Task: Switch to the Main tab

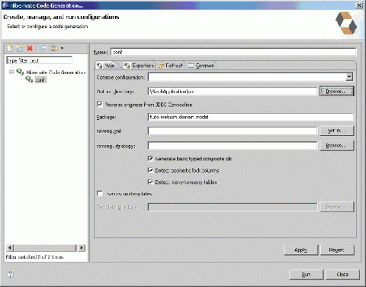Action: tap(107, 66)
